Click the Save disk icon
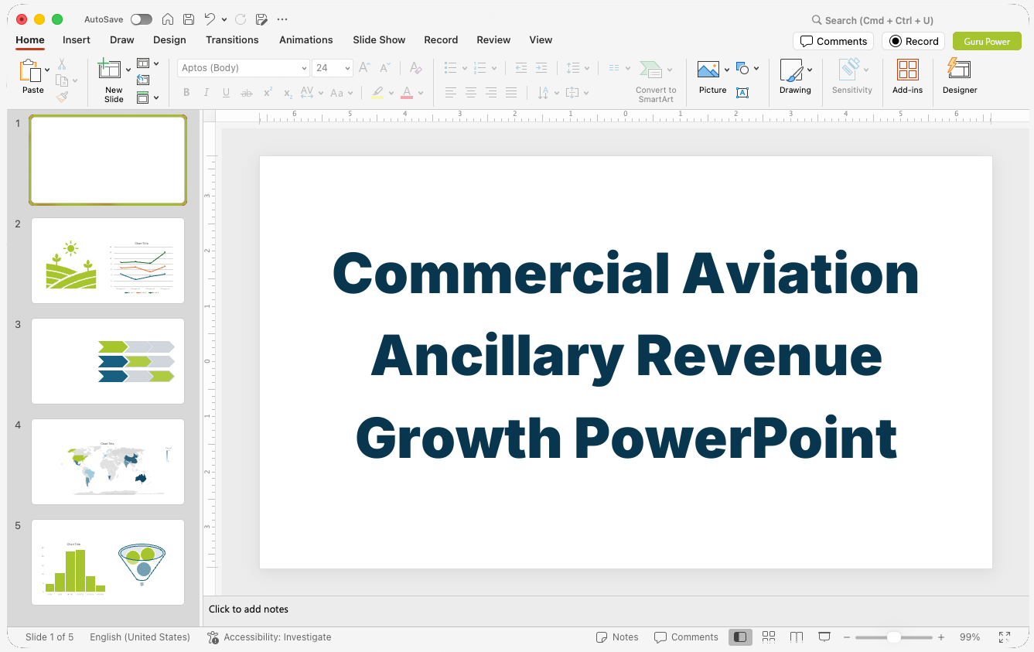 pyautogui.click(x=188, y=19)
